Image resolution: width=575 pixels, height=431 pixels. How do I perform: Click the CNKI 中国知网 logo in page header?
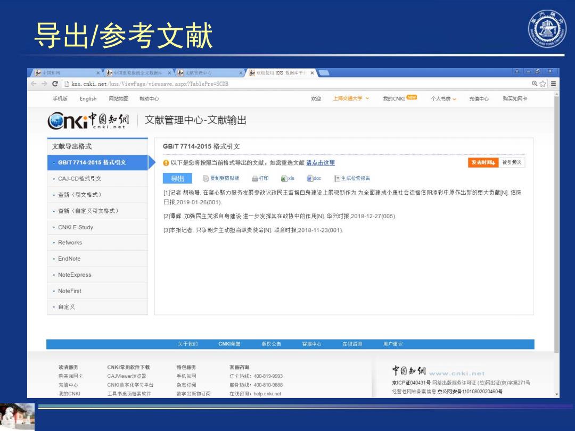(x=88, y=120)
